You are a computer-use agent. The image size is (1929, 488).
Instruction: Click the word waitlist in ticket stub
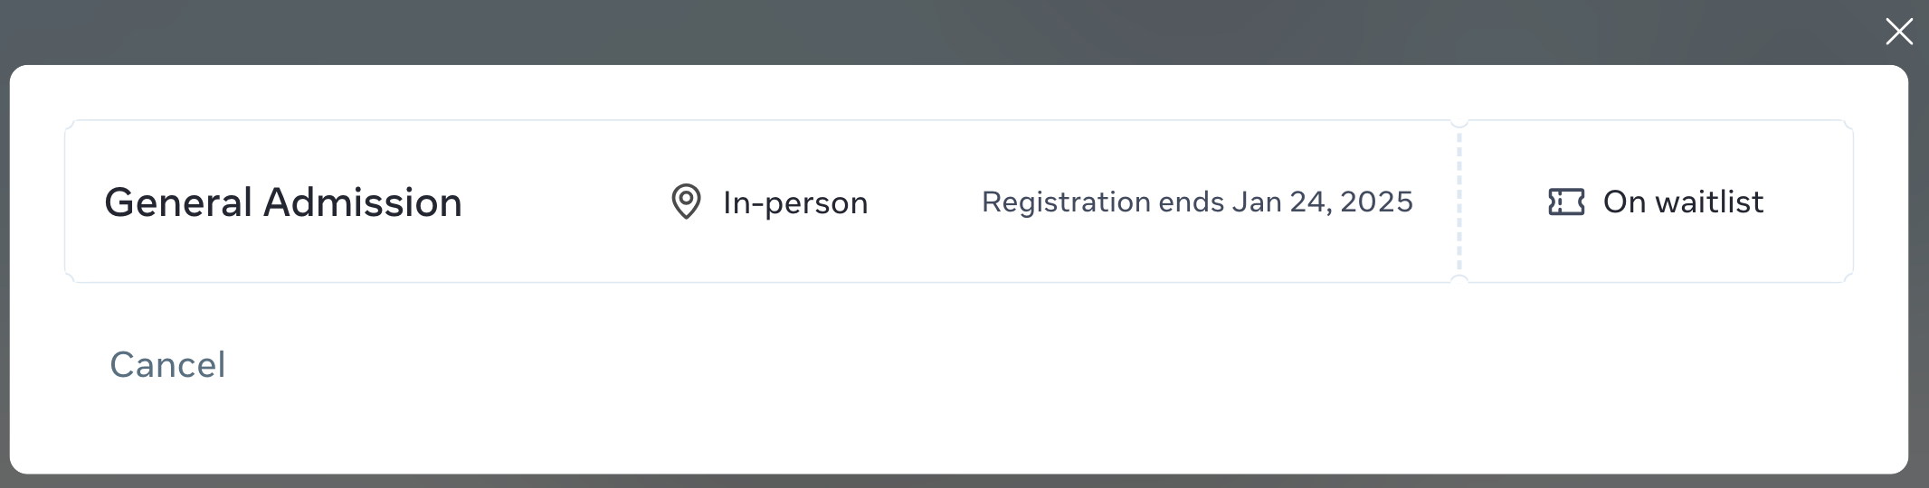(x=1709, y=202)
